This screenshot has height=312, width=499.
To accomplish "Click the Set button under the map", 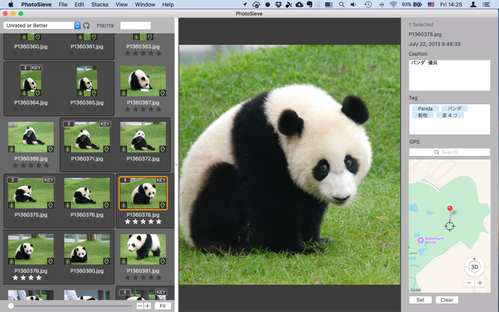I will 420,300.
